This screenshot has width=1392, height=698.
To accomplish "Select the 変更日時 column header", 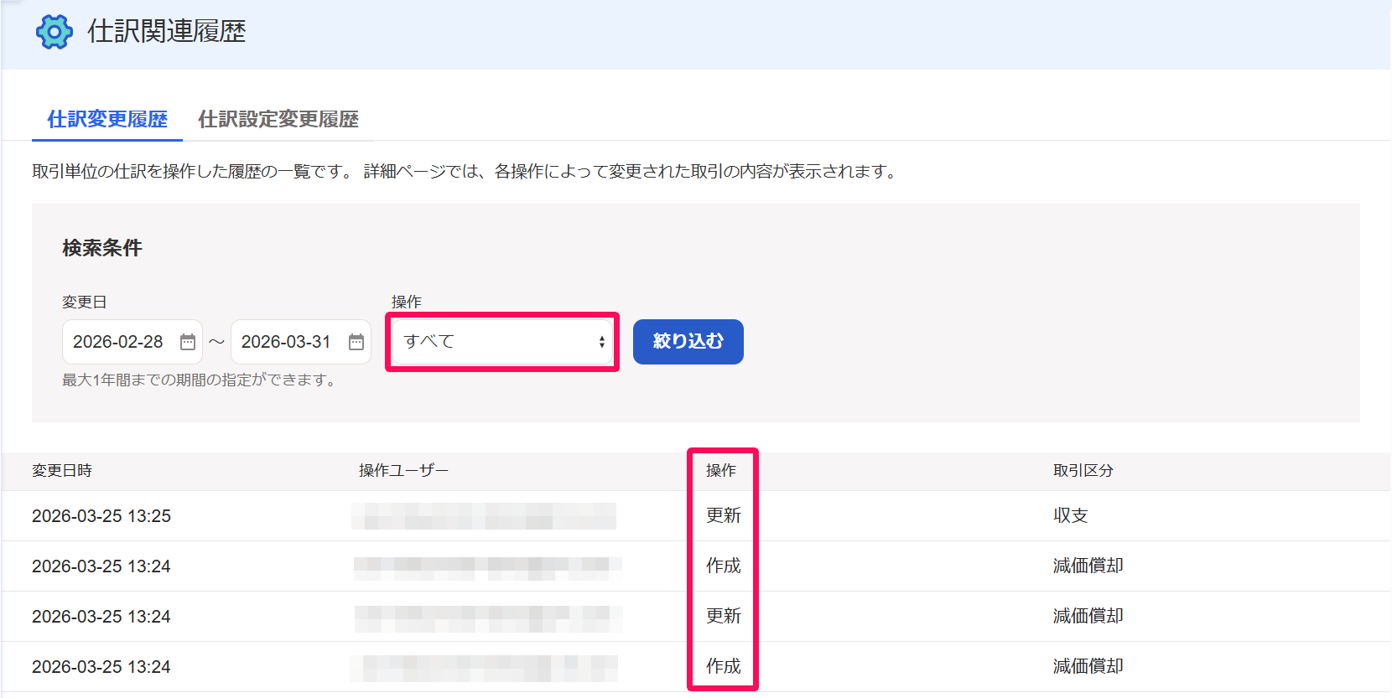I will [x=62, y=471].
